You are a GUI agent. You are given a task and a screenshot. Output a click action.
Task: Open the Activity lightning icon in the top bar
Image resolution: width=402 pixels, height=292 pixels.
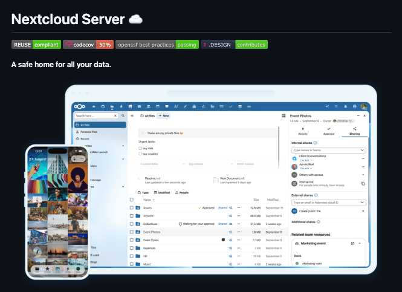click(121, 106)
